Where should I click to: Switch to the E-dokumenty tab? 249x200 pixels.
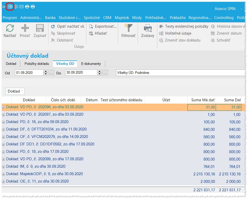pyautogui.click(x=91, y=64)
